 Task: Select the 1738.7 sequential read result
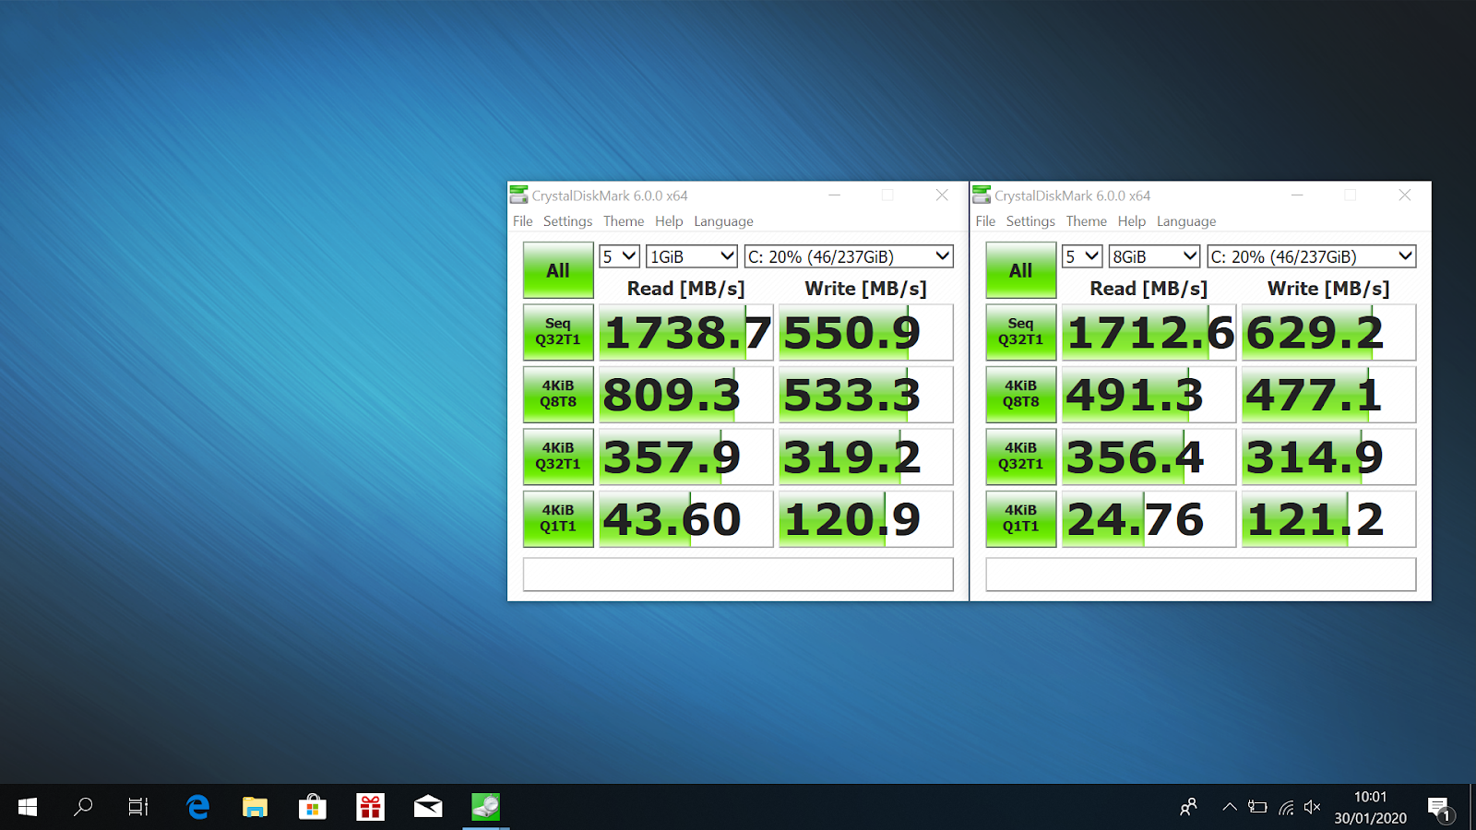(686, 333)
